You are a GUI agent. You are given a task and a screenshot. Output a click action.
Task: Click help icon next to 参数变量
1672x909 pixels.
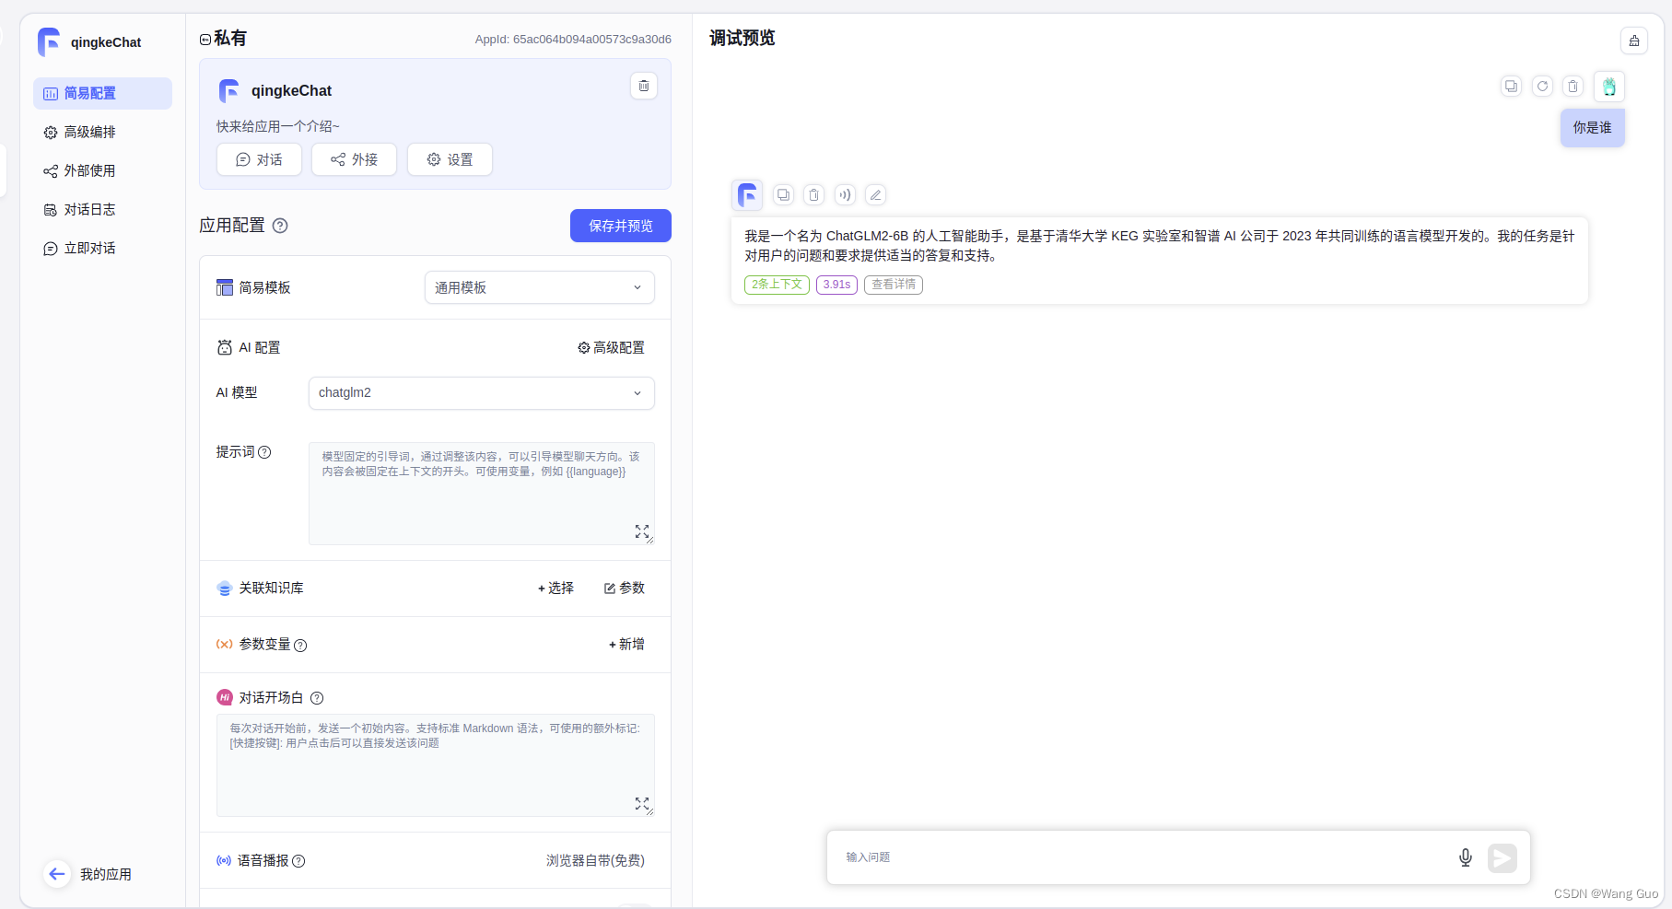point(300,646)
